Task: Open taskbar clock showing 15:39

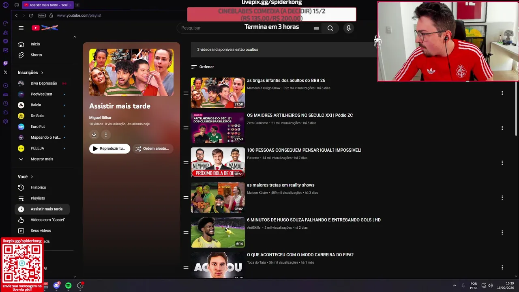Action: point(506,286)
